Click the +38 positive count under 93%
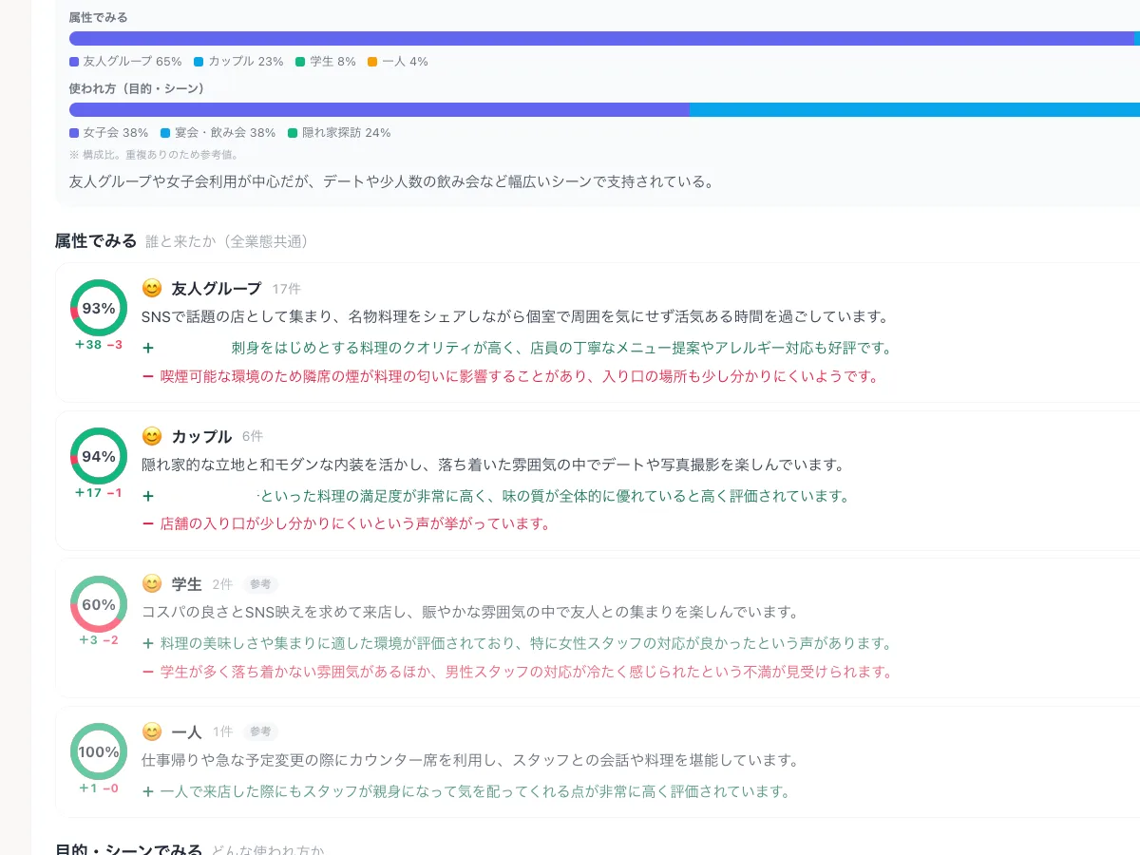This screenshot has width=1140, height=855. (x=87, y=345)
